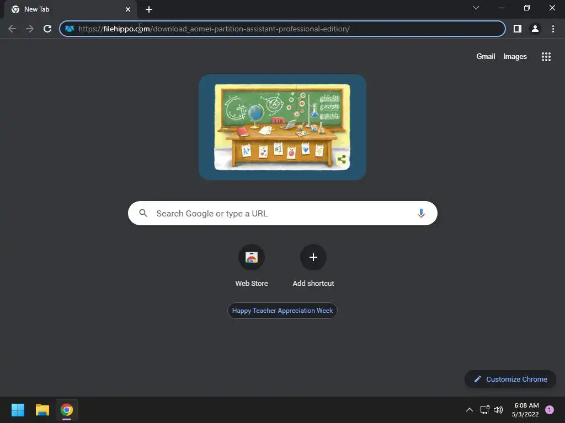Click the filehippo site icon in address bar
Image resolution: width=565 pixels, height=423 pixels.
(70, 29)
